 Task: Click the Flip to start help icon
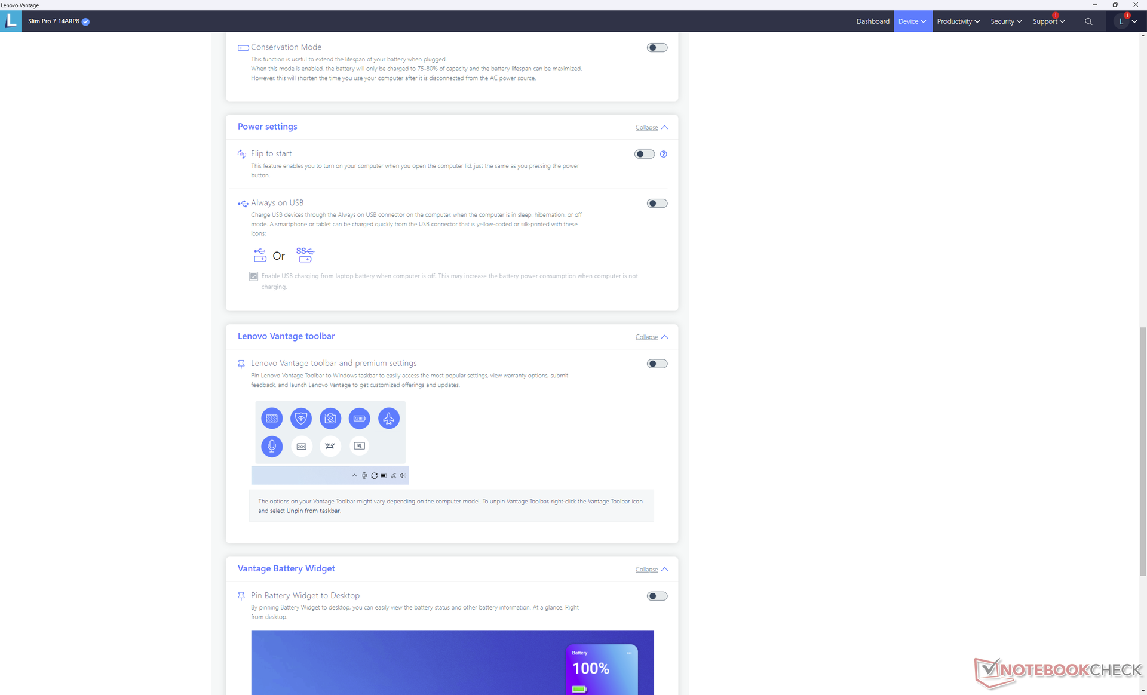click(663, 154)
